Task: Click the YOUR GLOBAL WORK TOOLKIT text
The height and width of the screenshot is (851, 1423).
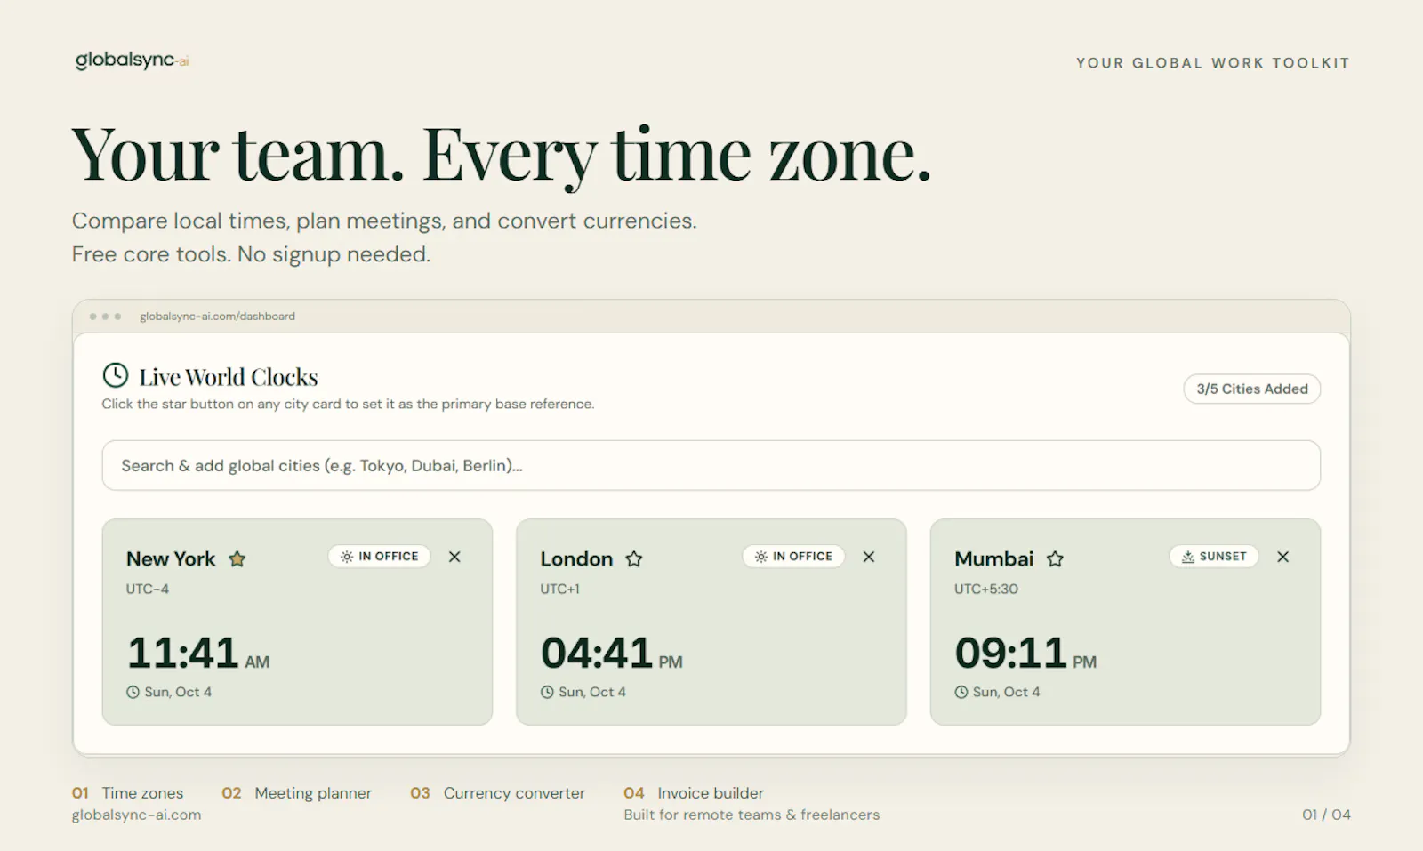Action: click(x=1213, y=63)
